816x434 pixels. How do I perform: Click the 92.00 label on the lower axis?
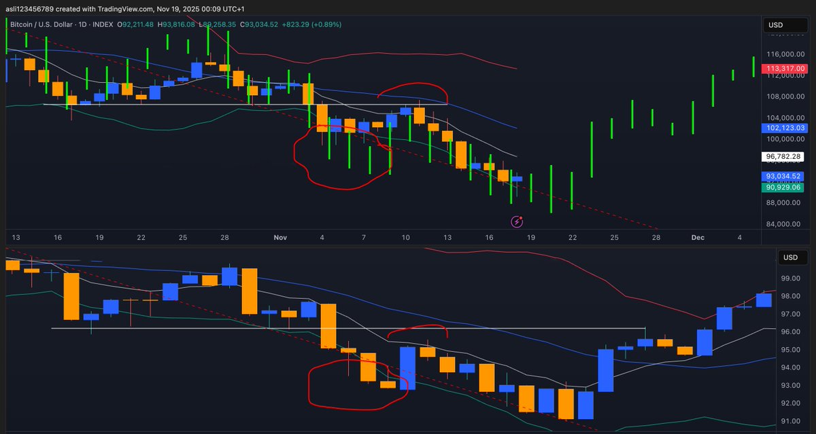click(x=790, y=403)
